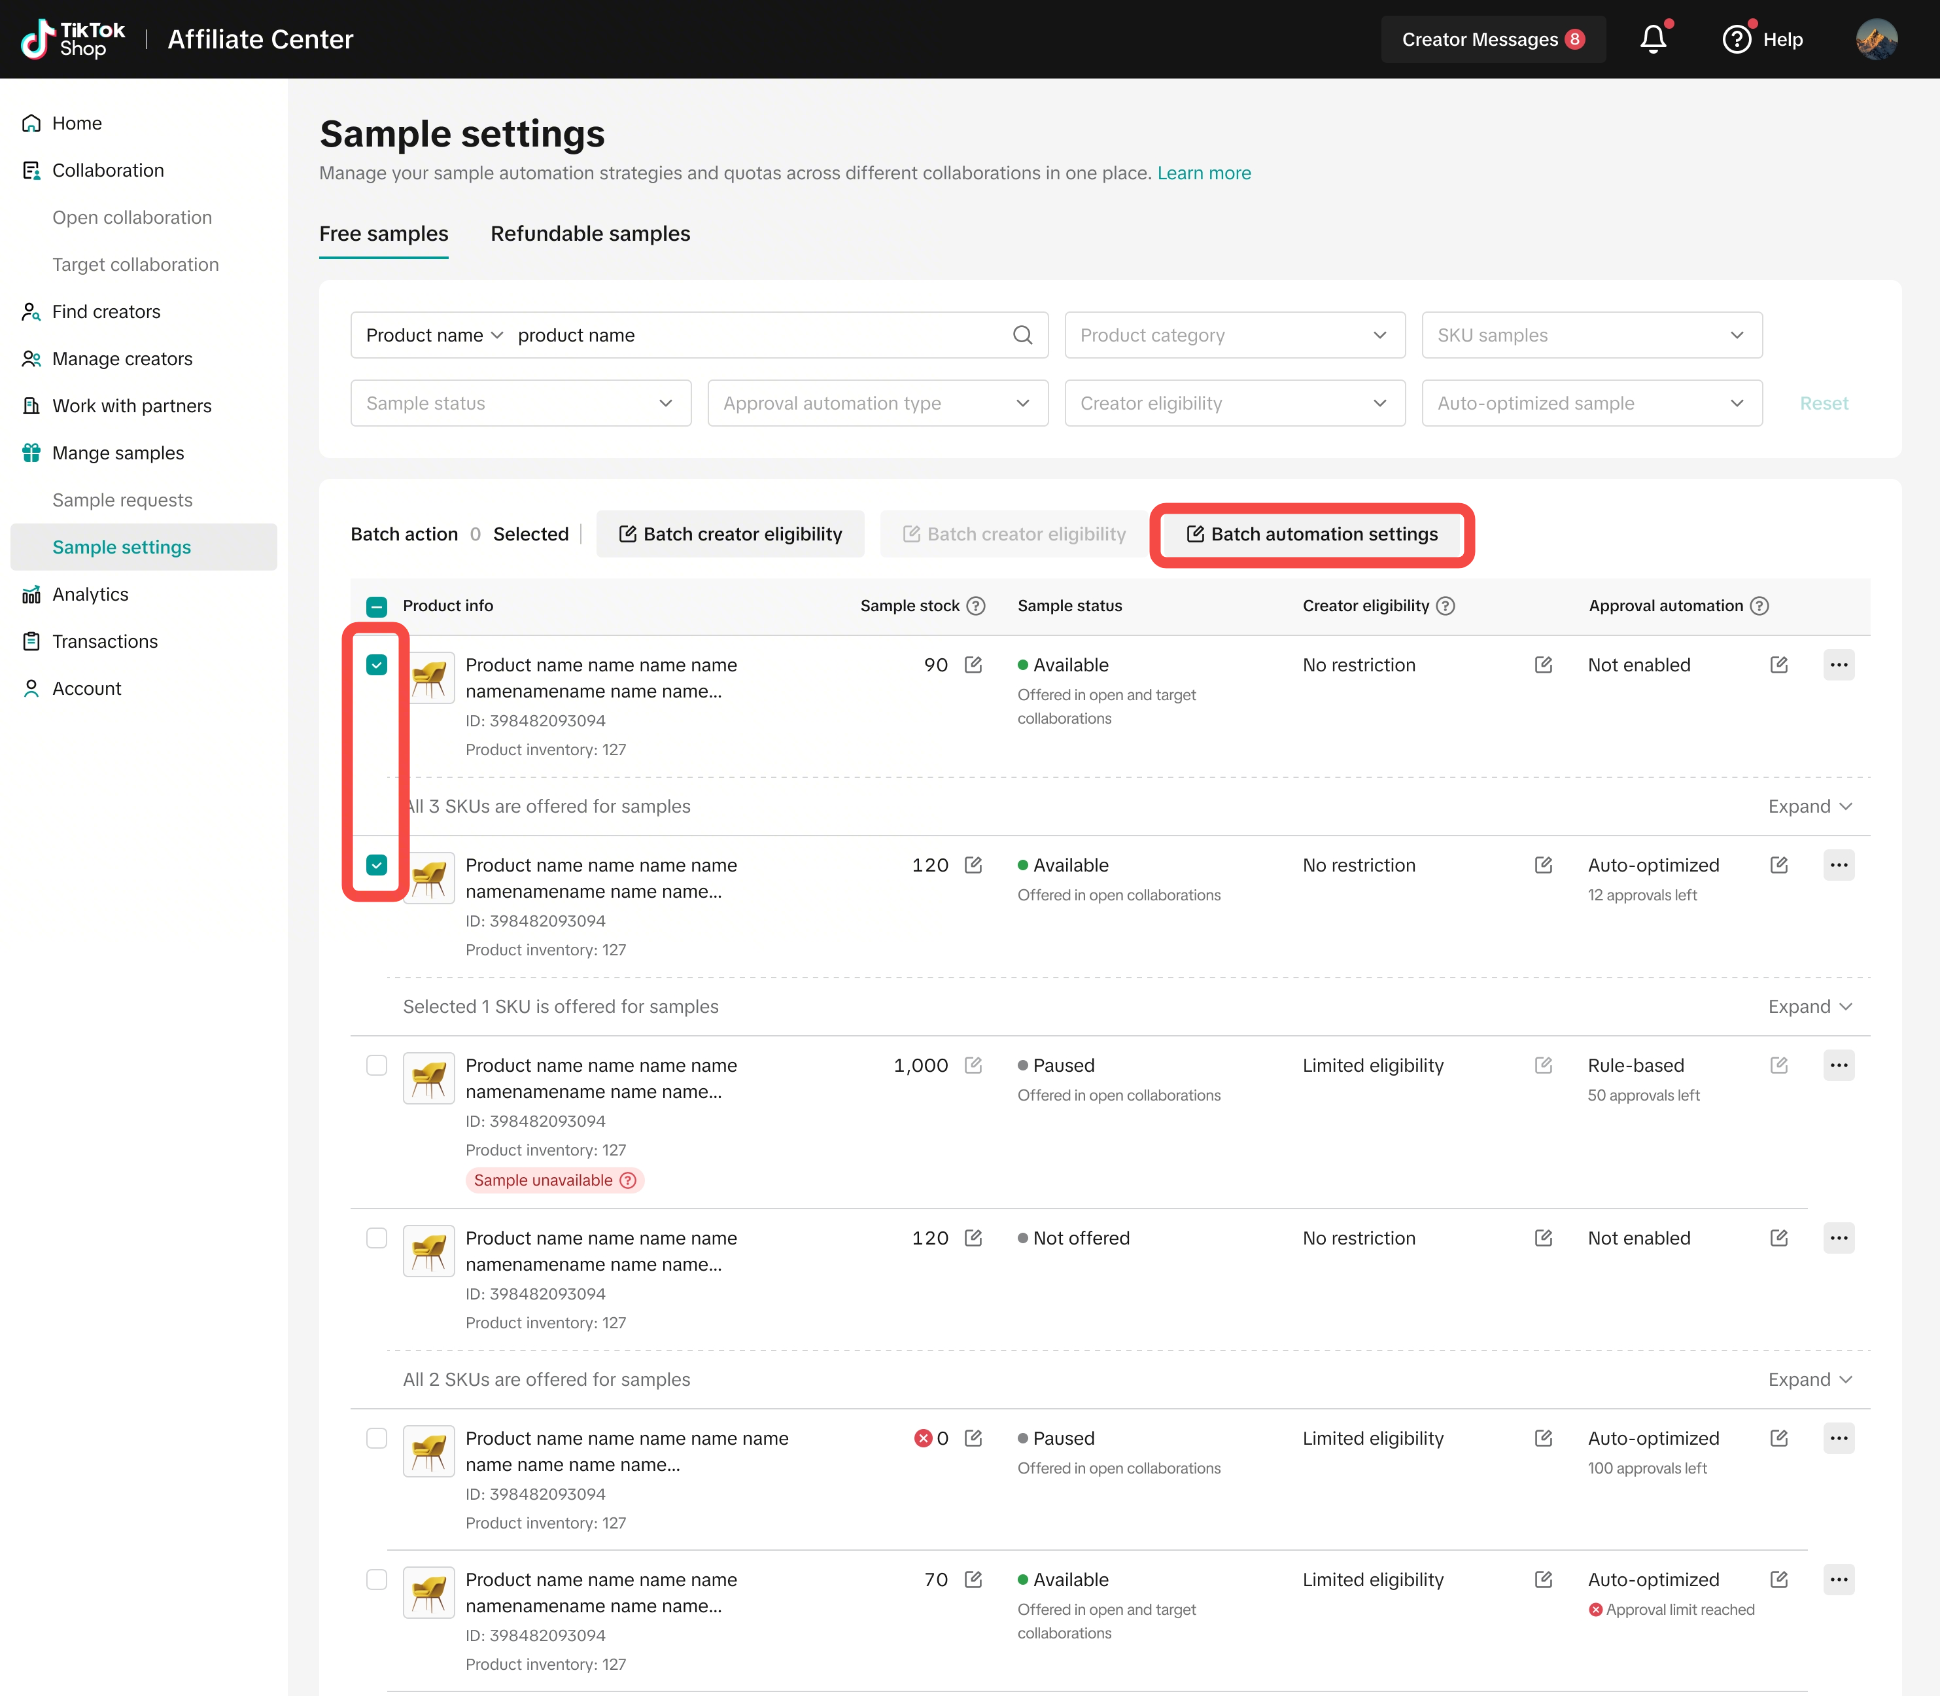Image resolution: width=1940 pixels, height=1696 pixels.
Task: Click the TikTok Shop logo
Action: (x=73, y=39)
